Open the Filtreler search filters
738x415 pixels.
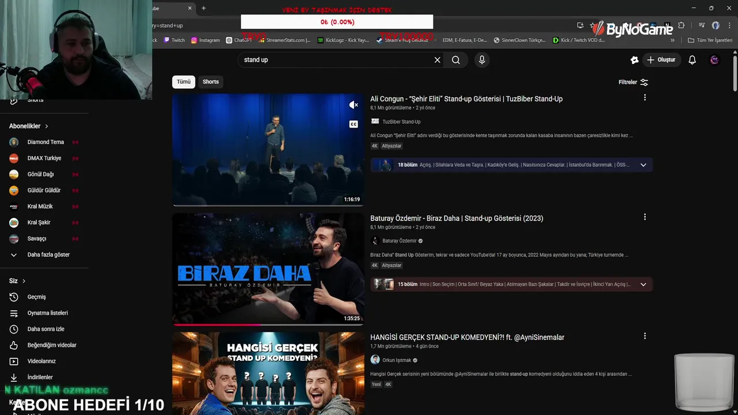[x=633, y=82]
